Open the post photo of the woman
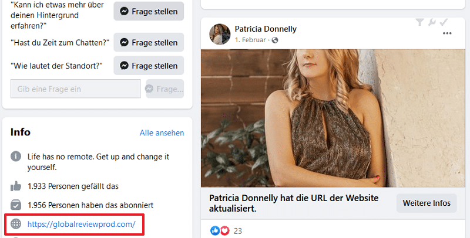 pos(333,118)
